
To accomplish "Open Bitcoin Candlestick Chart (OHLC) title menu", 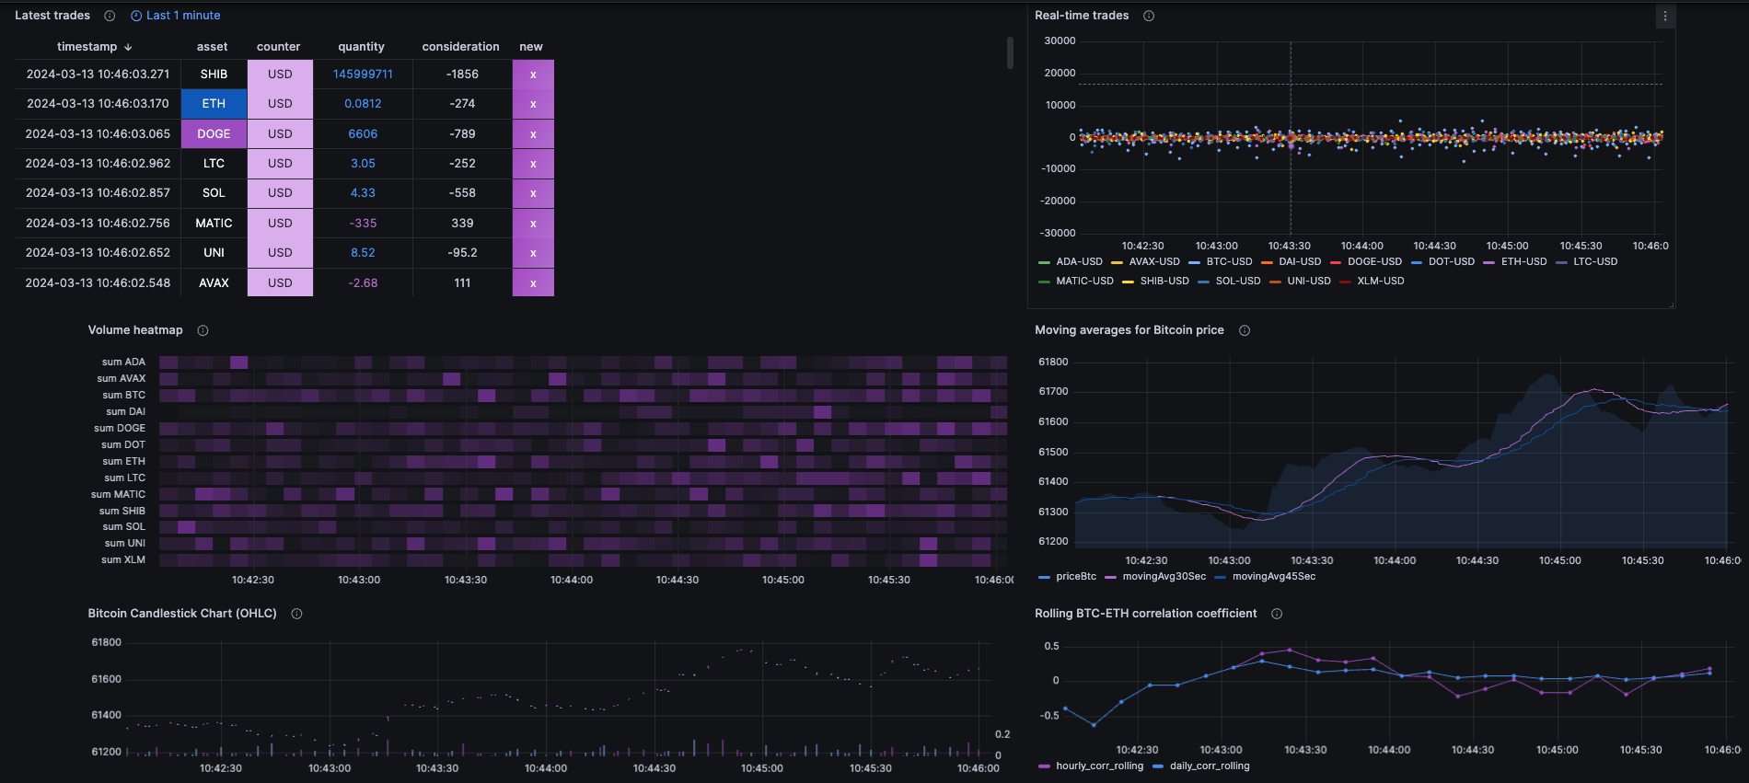I will pyautogui.click(x=182, y=614).
